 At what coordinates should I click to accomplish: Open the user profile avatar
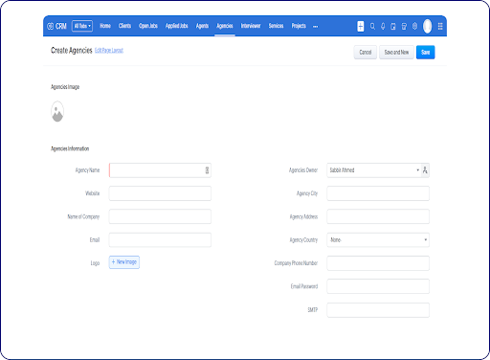(427, 26)
